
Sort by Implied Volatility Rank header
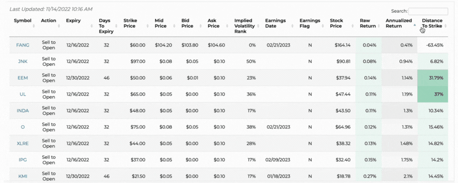click(x=245, y=26)
